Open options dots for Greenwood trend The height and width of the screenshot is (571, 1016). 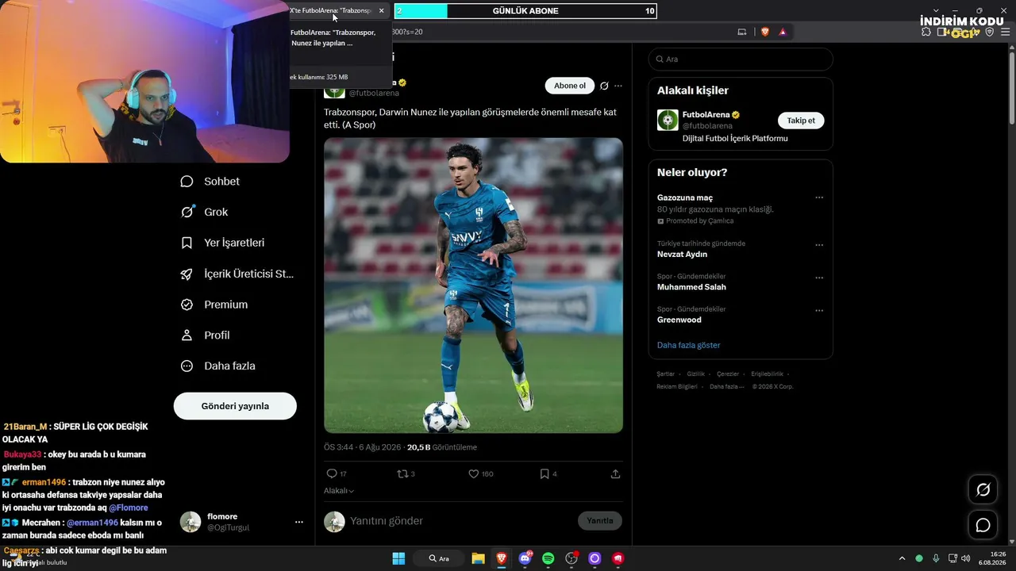point(819,310)
